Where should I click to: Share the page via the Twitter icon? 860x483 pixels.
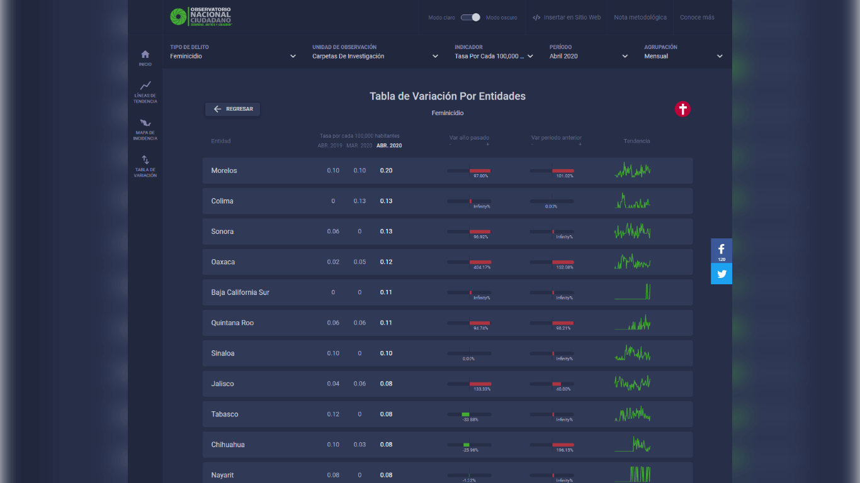pos(721,274)
